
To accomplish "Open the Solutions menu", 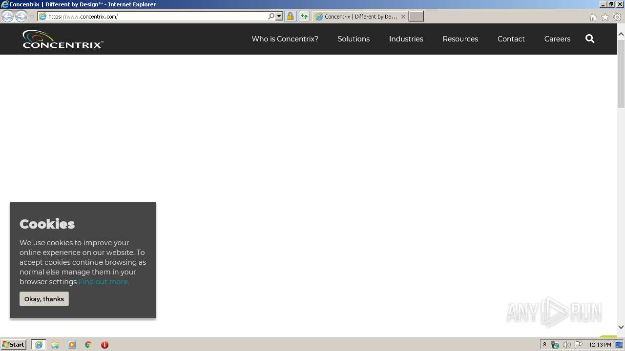I will click(x=354, y=39).
